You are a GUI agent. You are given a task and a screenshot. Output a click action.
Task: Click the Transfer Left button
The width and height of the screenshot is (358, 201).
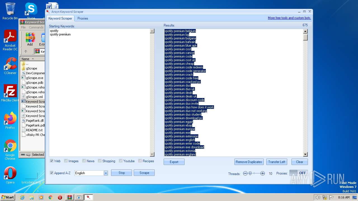tap(277, 162)
